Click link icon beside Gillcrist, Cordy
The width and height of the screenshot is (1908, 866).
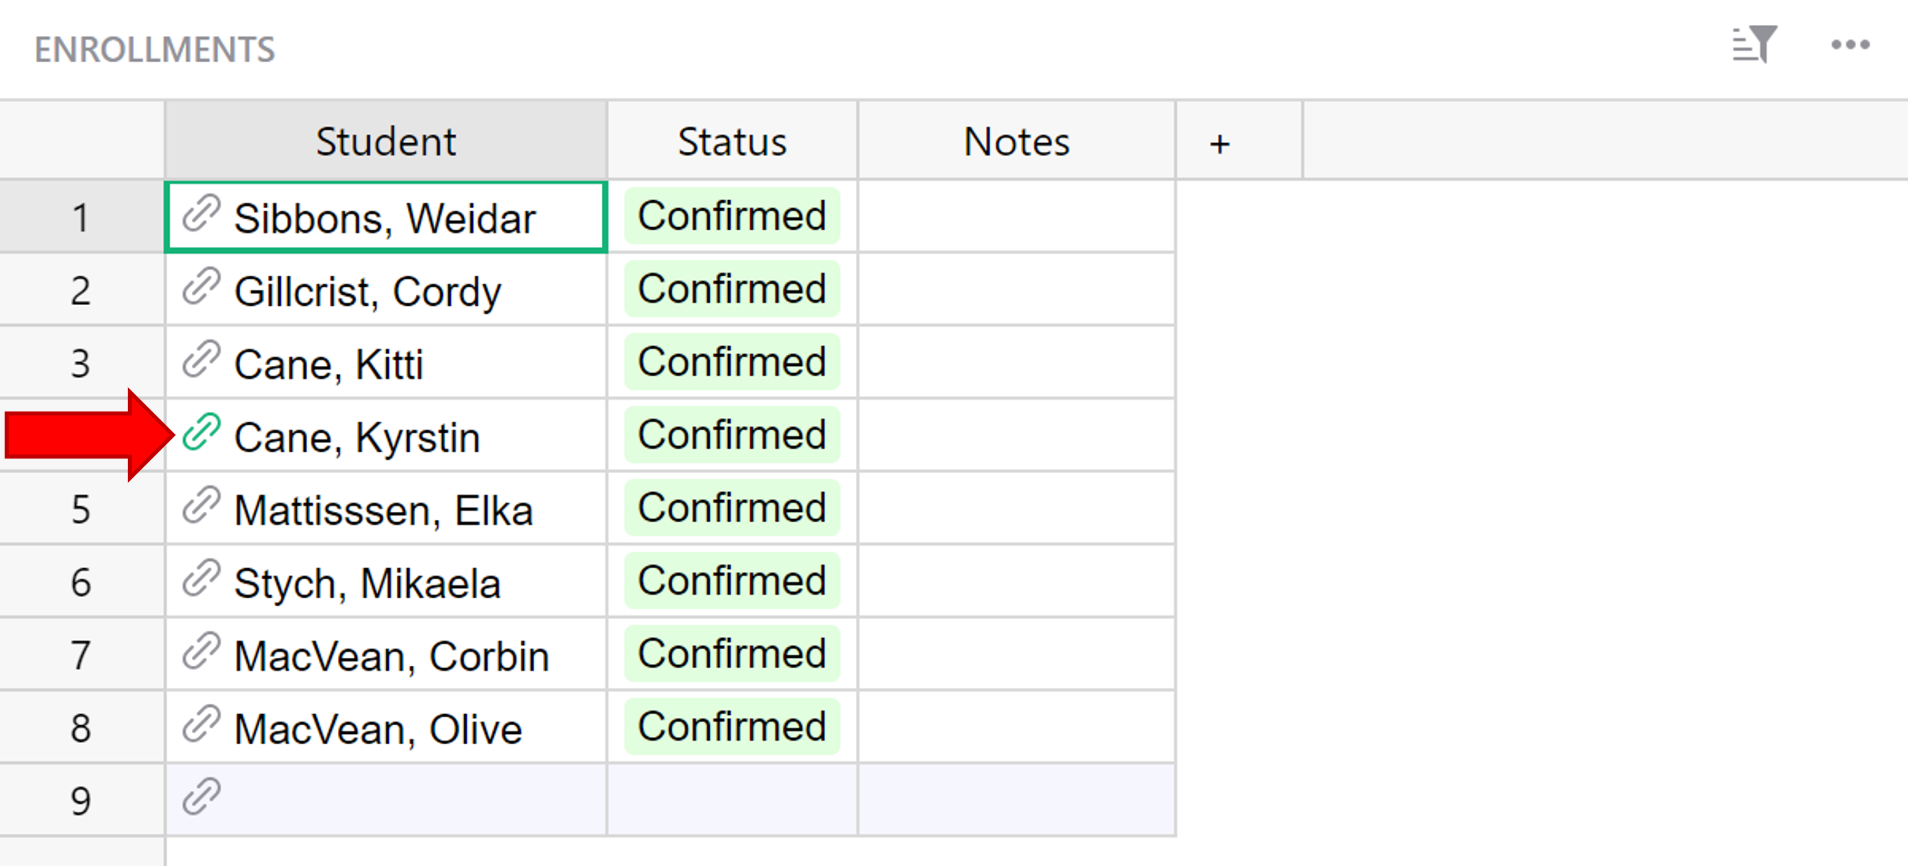(x=201, y=287)
